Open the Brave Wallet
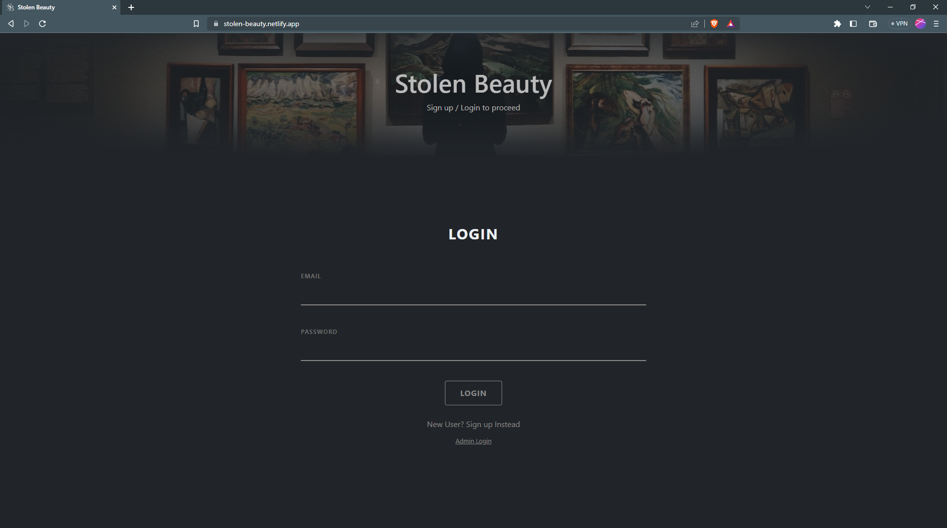The image size is (947, 528). click(873, 23)
